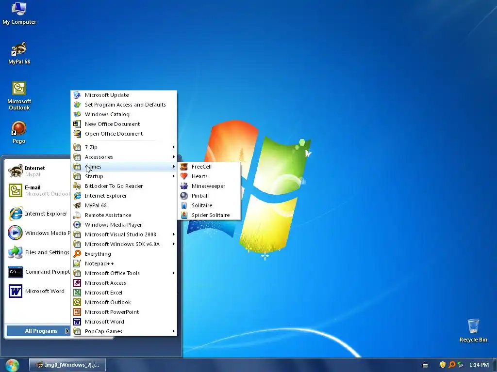497x372 pixels.
Task: Expand the Accessories folder
Action: coord(124,157)
